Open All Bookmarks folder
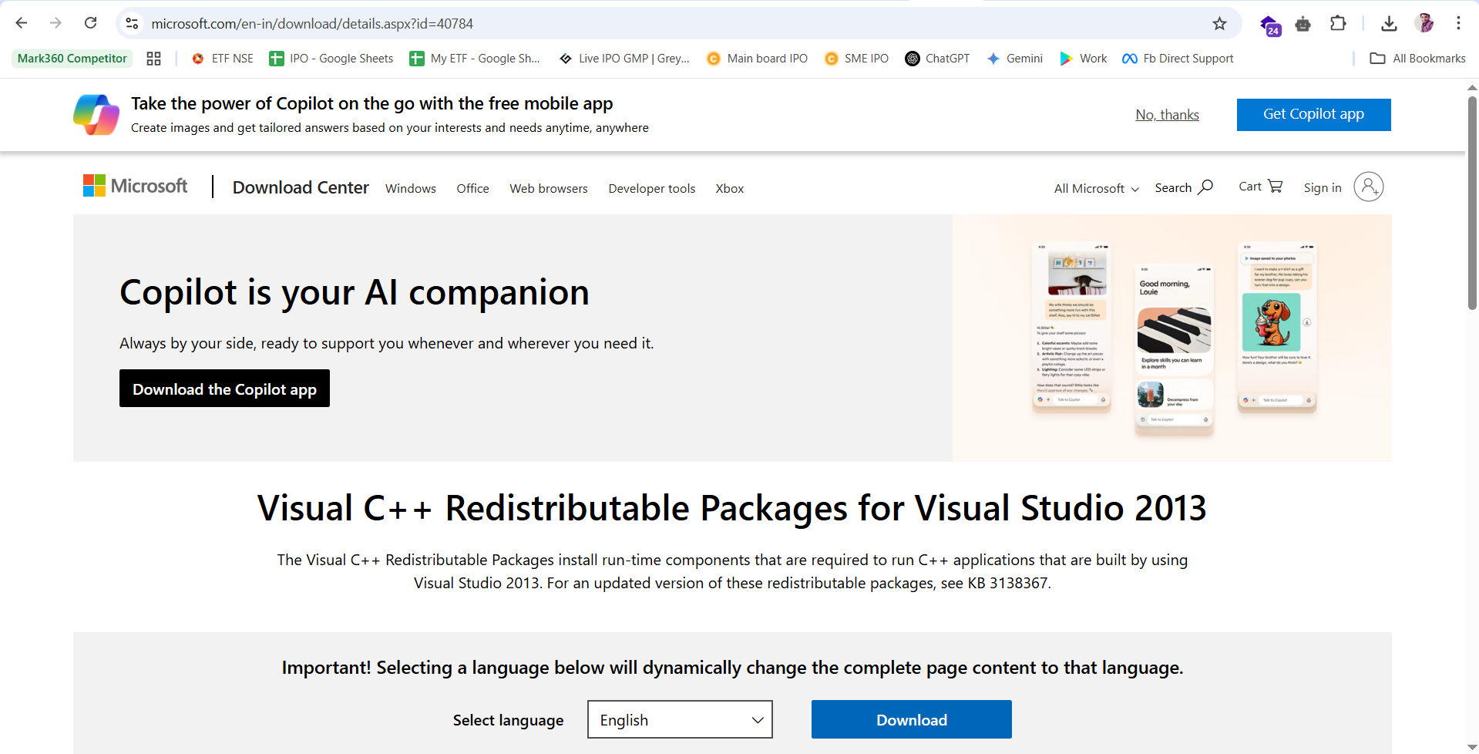The width and height of the screenshot is (1479, 754). 1417,59
